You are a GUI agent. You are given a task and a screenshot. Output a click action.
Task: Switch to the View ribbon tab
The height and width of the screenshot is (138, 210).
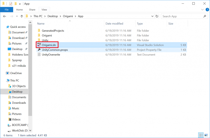click(44, 10)
